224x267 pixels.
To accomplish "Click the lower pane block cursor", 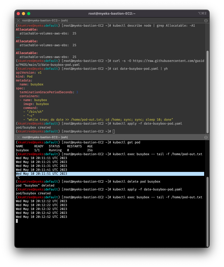I will [x=17, y=221].
